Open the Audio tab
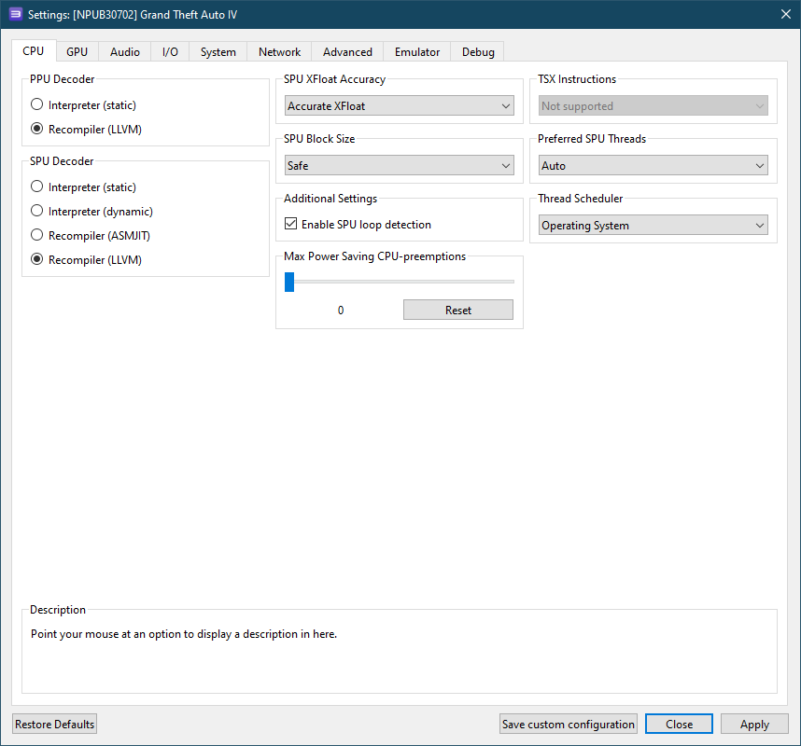 point(125,52)
